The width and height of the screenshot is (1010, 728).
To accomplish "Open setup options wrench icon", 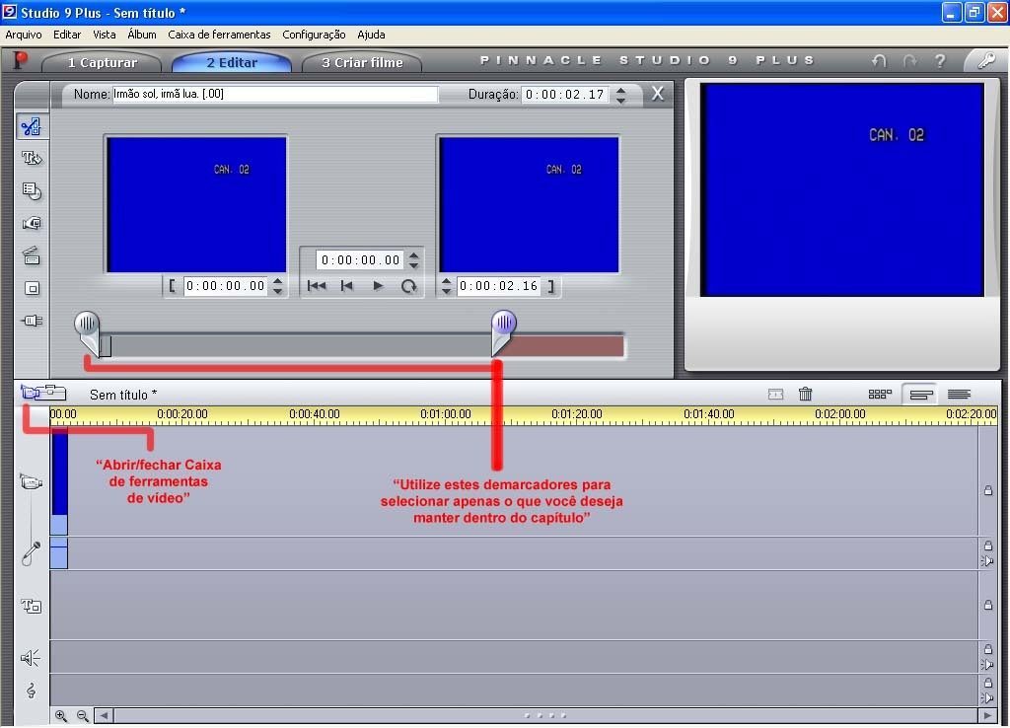I will pyautogui.click(x=985, y=60).
